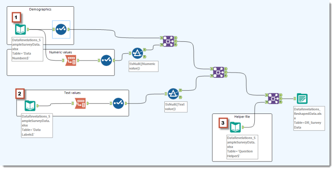Click the Text values container title
This screenshot has height=170, width=334.
(x=73, y=93)
